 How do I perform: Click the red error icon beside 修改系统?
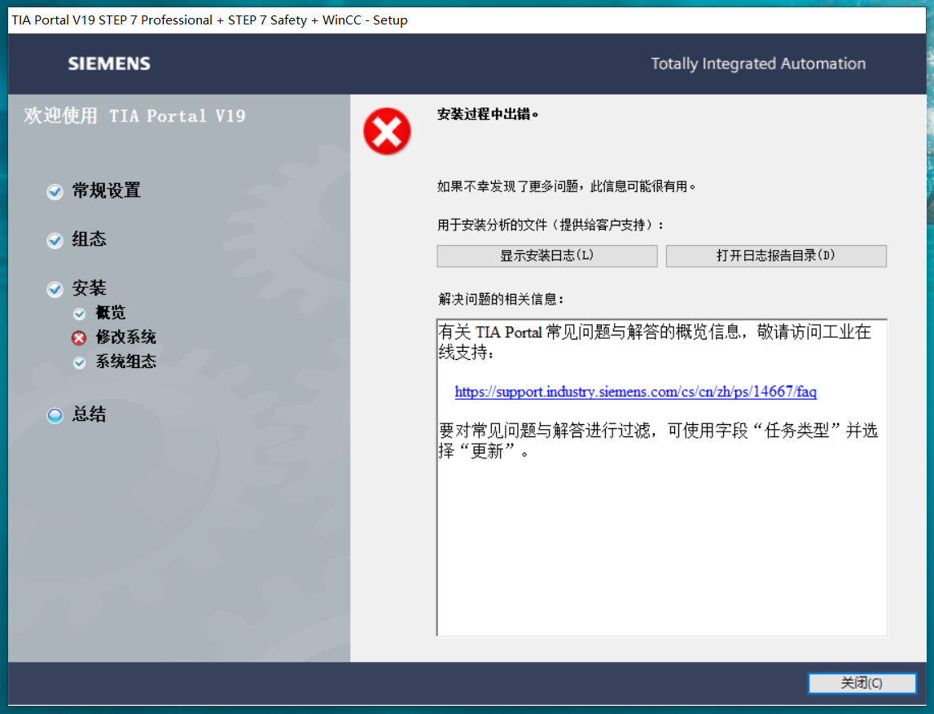(79, 338)
